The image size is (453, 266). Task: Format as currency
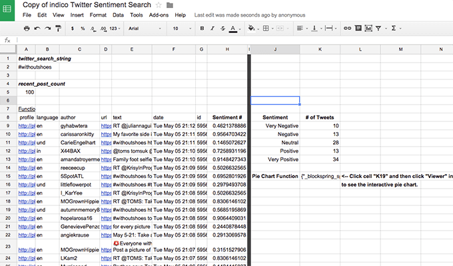coord(73,29)
